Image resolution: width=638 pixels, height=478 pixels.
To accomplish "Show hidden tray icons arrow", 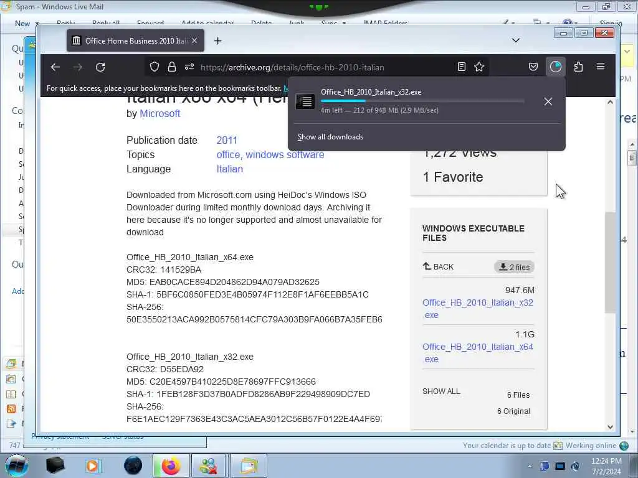I will click(530, 466).
